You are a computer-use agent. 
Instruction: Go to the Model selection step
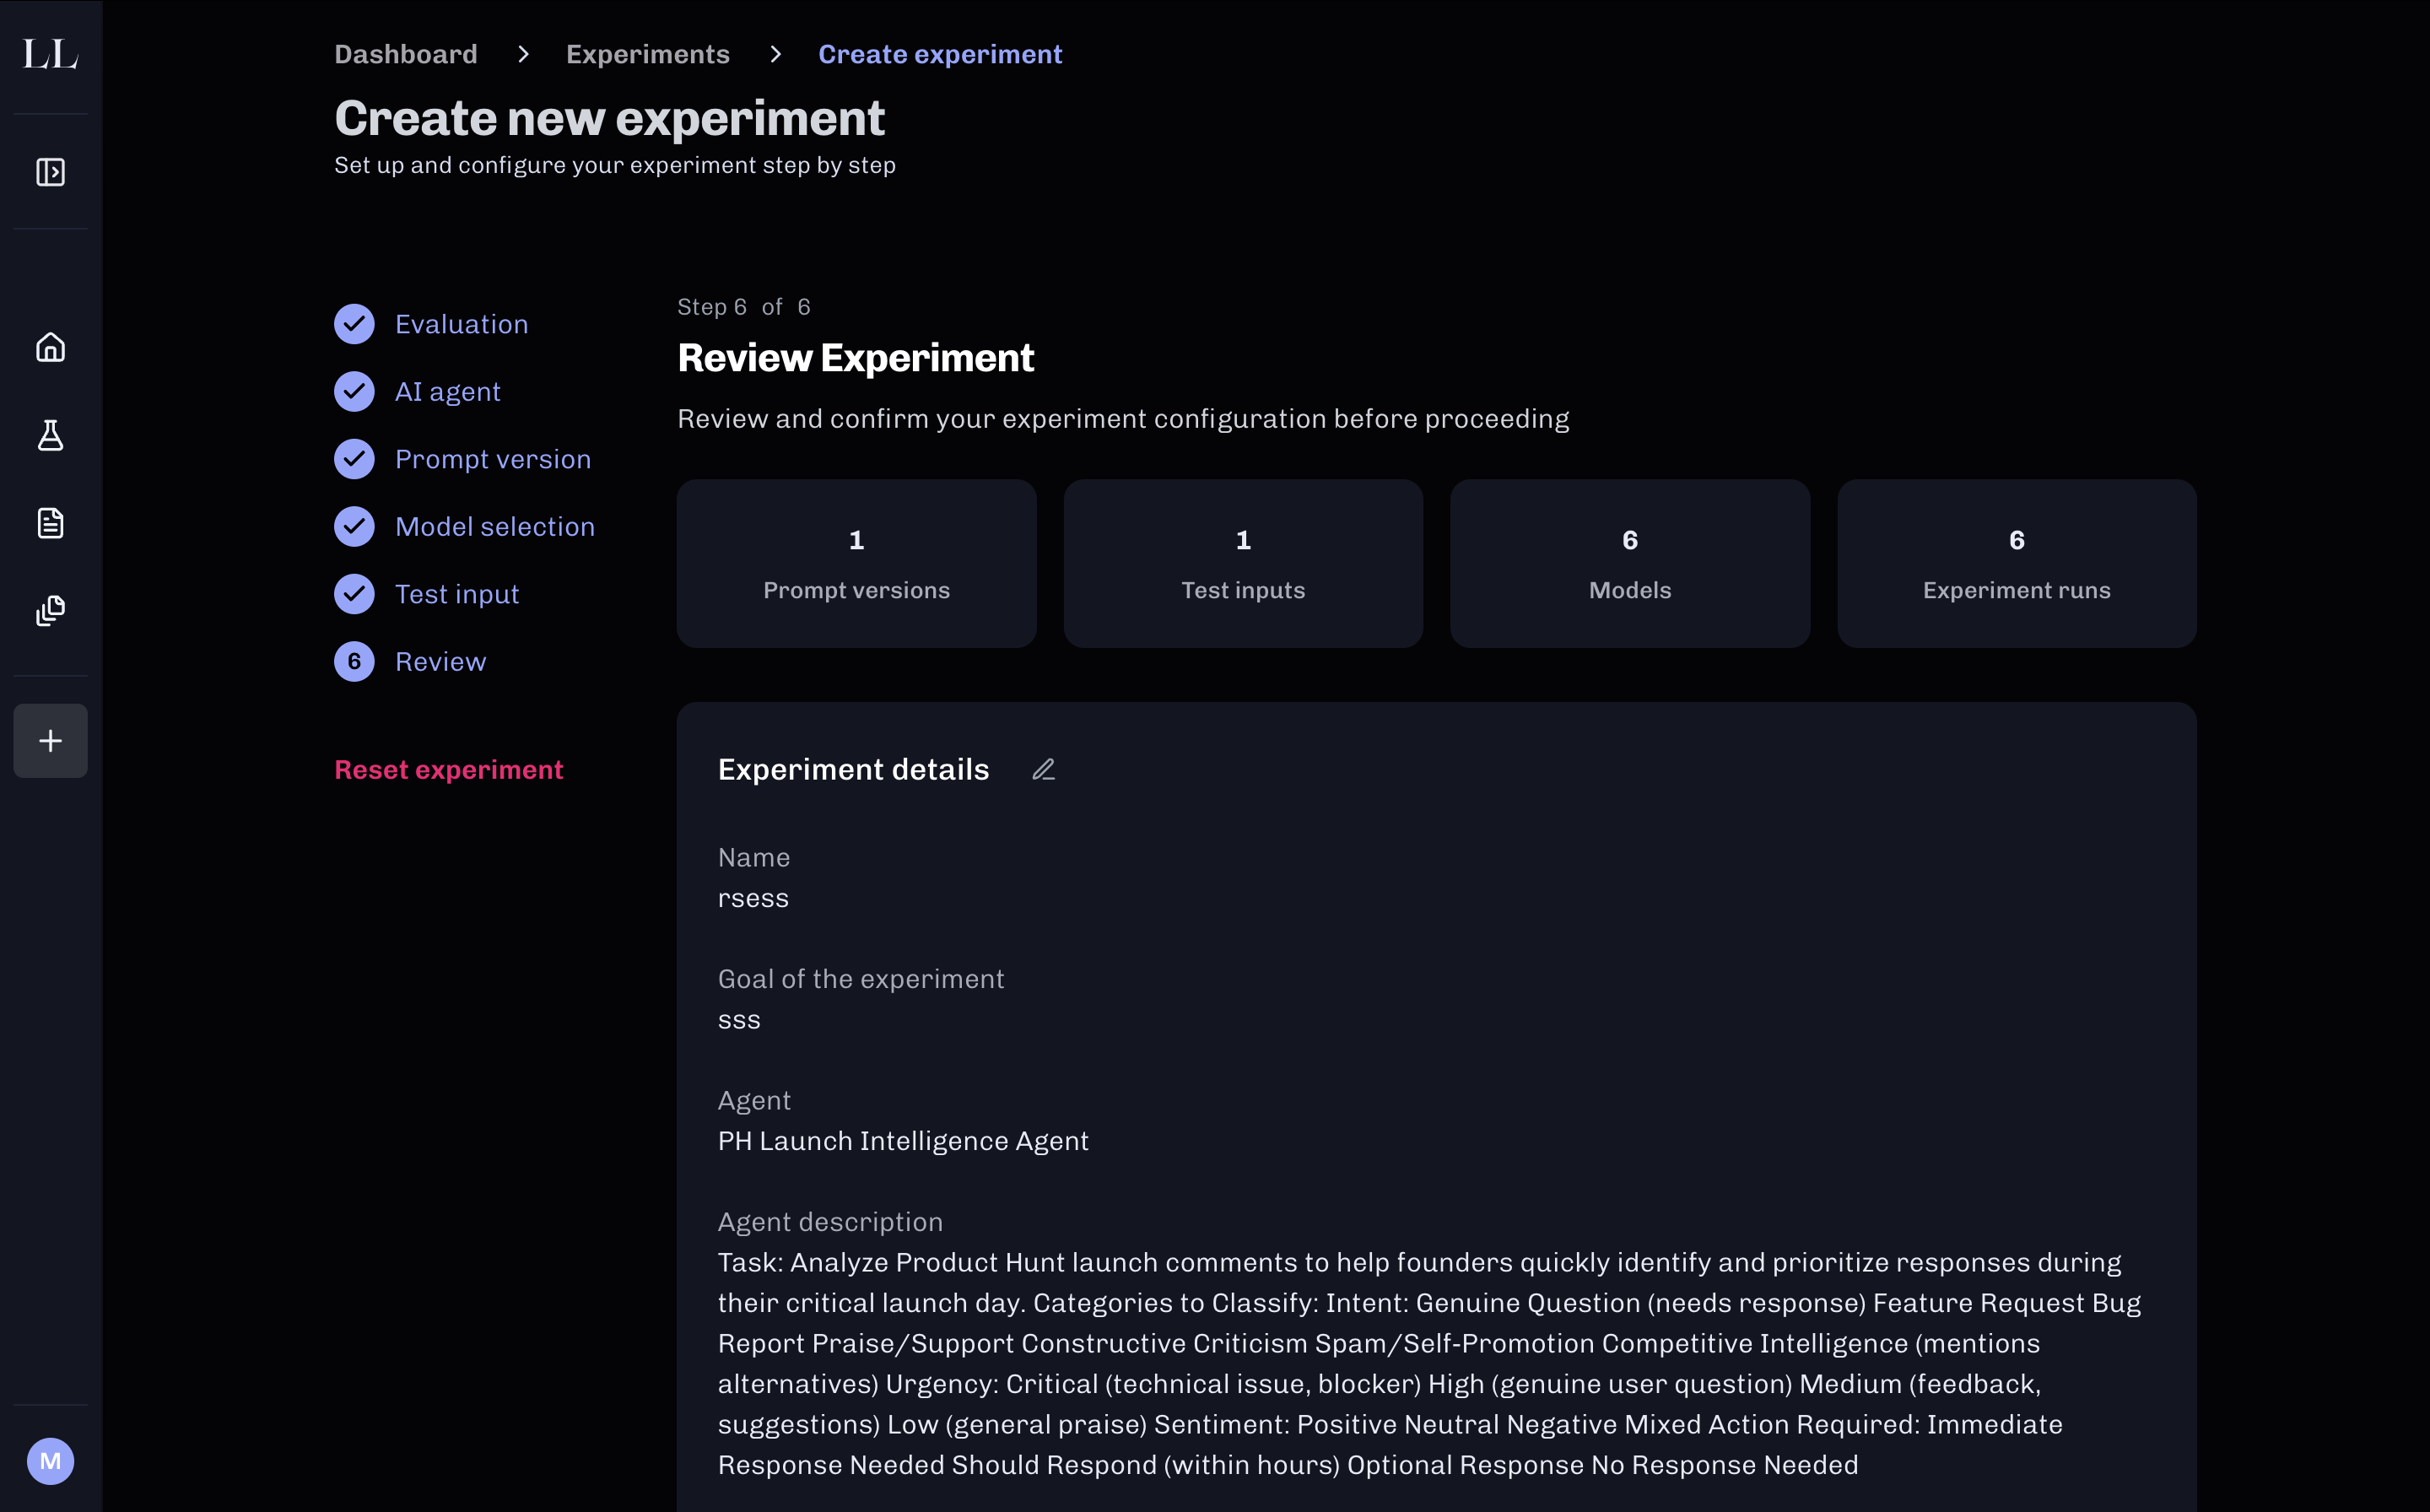(494, 527)
